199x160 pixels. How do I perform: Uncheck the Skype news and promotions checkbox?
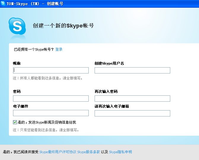coord(15,122)
